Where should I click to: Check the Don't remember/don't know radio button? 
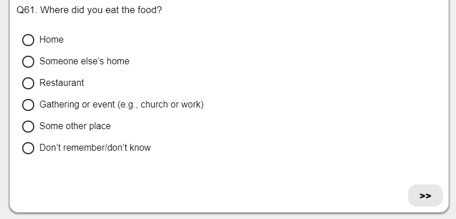click(x=28, y=148)
